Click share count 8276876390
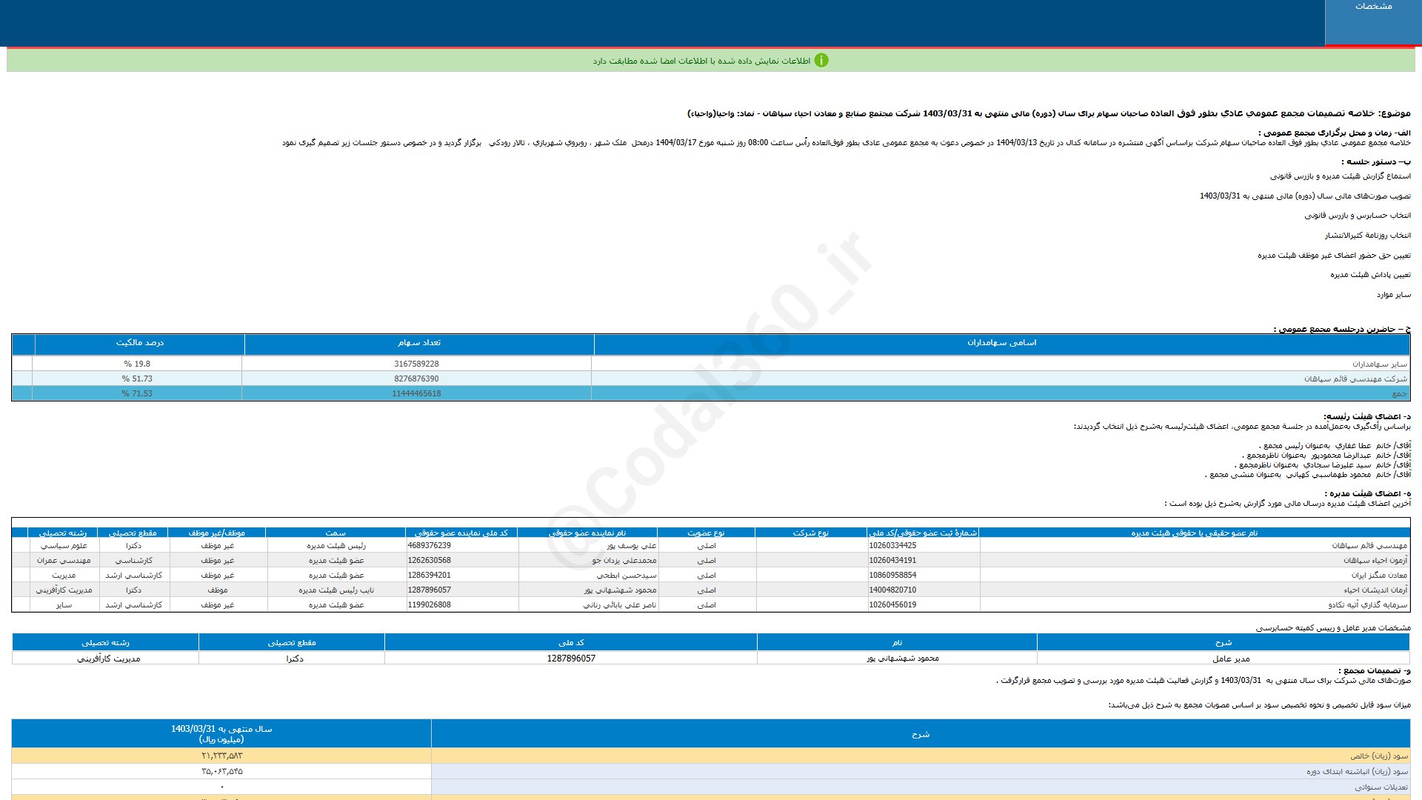This screenshot has height=800, width=1422. [416, 379]
